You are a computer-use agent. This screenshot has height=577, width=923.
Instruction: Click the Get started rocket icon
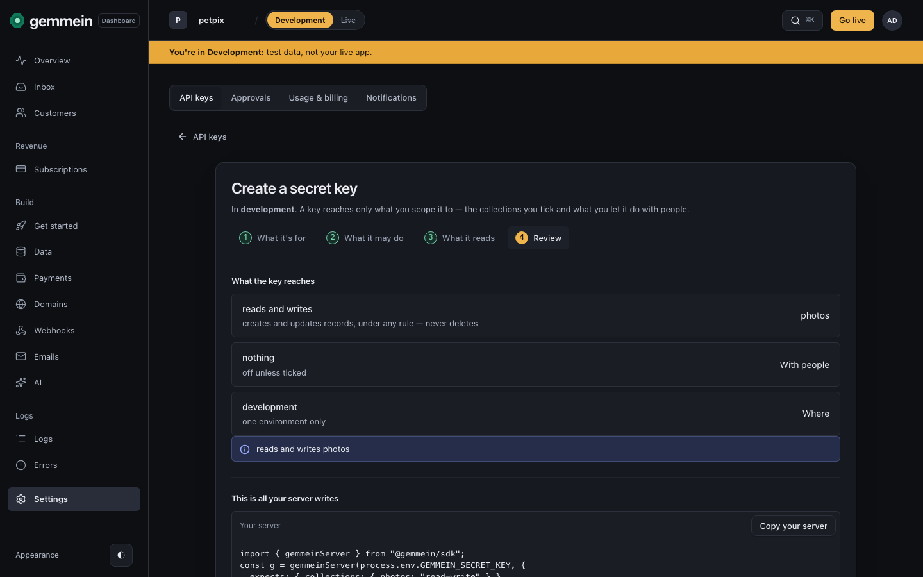coord(21,226)
